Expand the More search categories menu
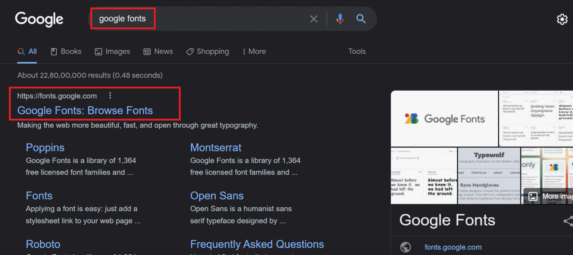The image size is (573, 255). click(254, 51)
